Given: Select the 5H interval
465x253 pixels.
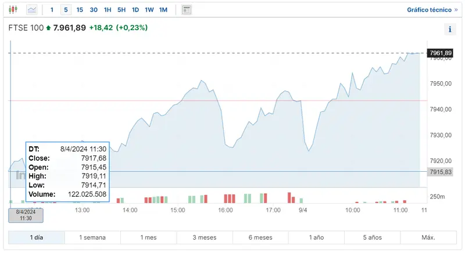Looking at the screenshot, I should click(x=121, y=10).
